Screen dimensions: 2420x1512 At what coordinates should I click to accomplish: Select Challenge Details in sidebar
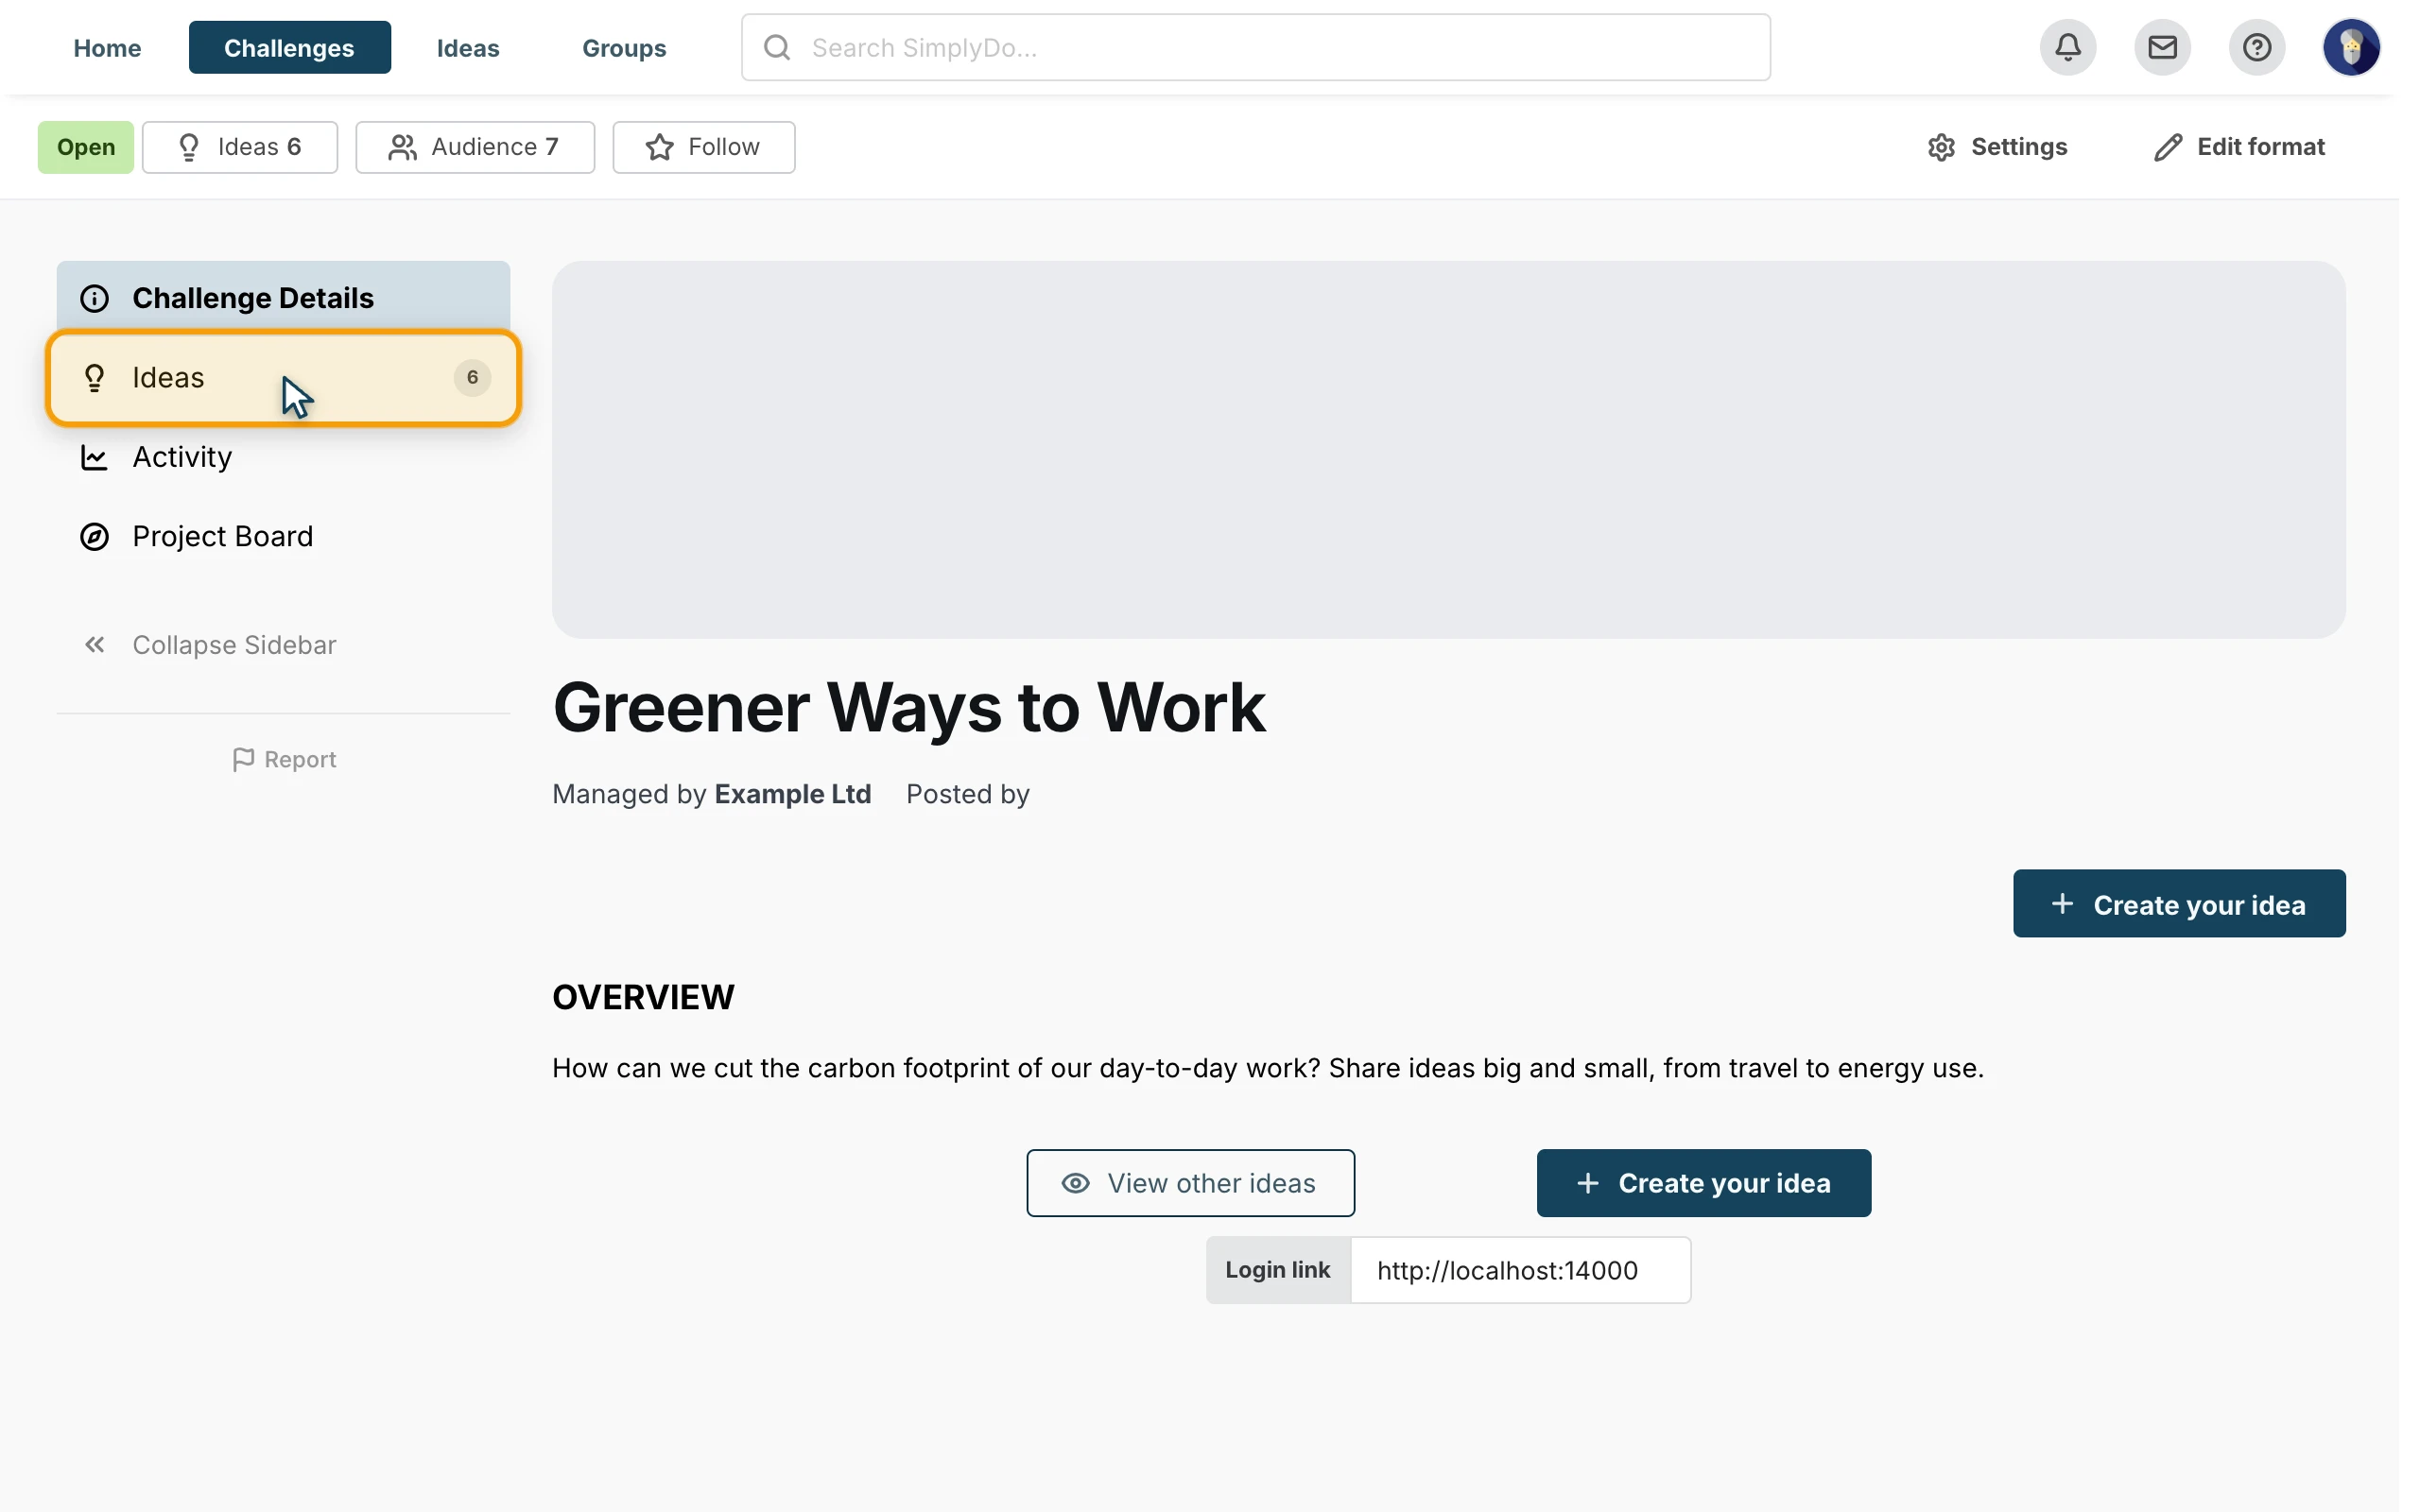click(283, 297)
